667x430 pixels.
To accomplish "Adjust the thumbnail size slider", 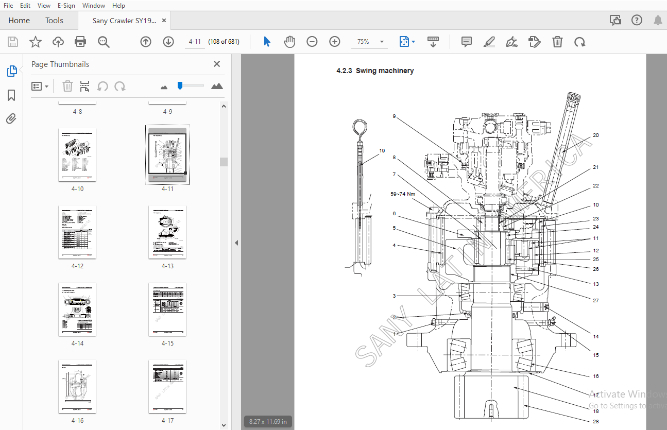I will [x=180, y=85].
